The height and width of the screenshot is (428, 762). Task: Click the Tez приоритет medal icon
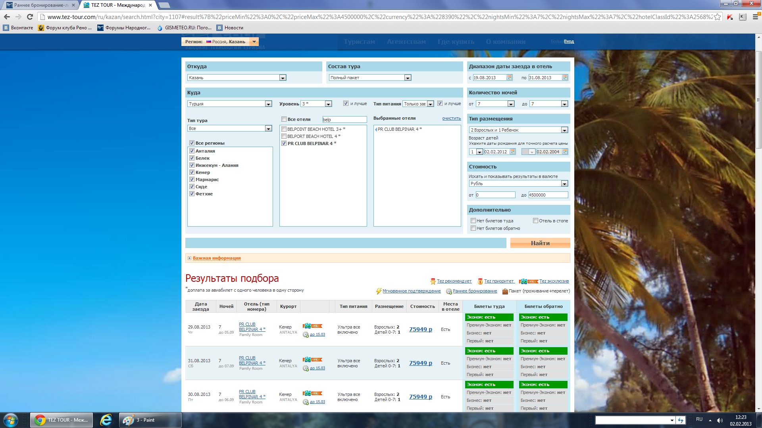click(480, 281)
